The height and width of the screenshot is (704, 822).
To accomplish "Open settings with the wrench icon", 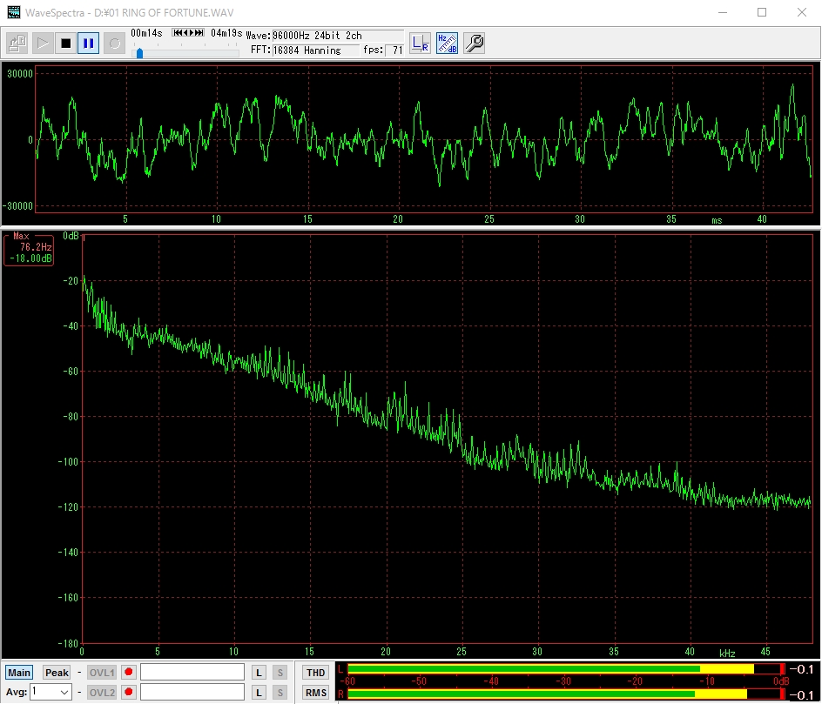I will click(x=474, y=43).
